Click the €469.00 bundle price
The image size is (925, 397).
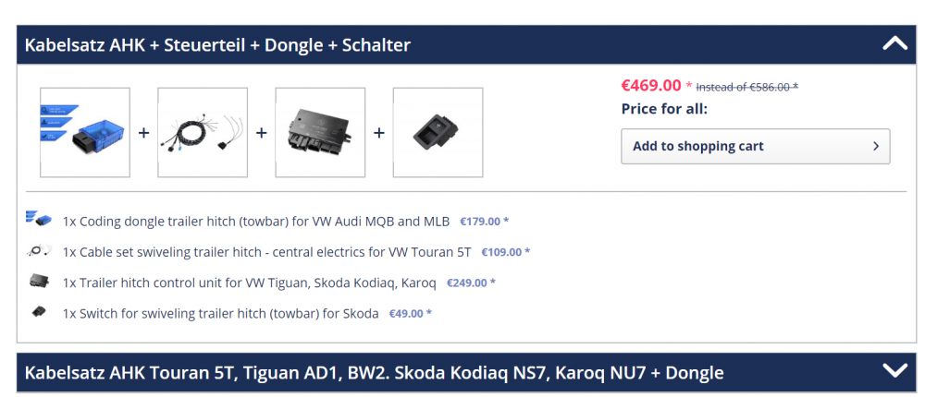(651, 86)
